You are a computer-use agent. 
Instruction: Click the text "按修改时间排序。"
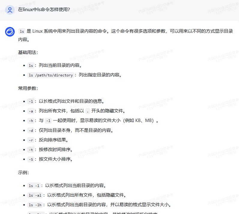pyautogui.click(x=56, y=150)
